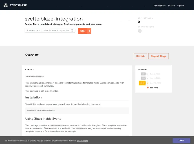
Task: Click the yellow star next to Jun 28, 2020
Action: coord(148,83)
